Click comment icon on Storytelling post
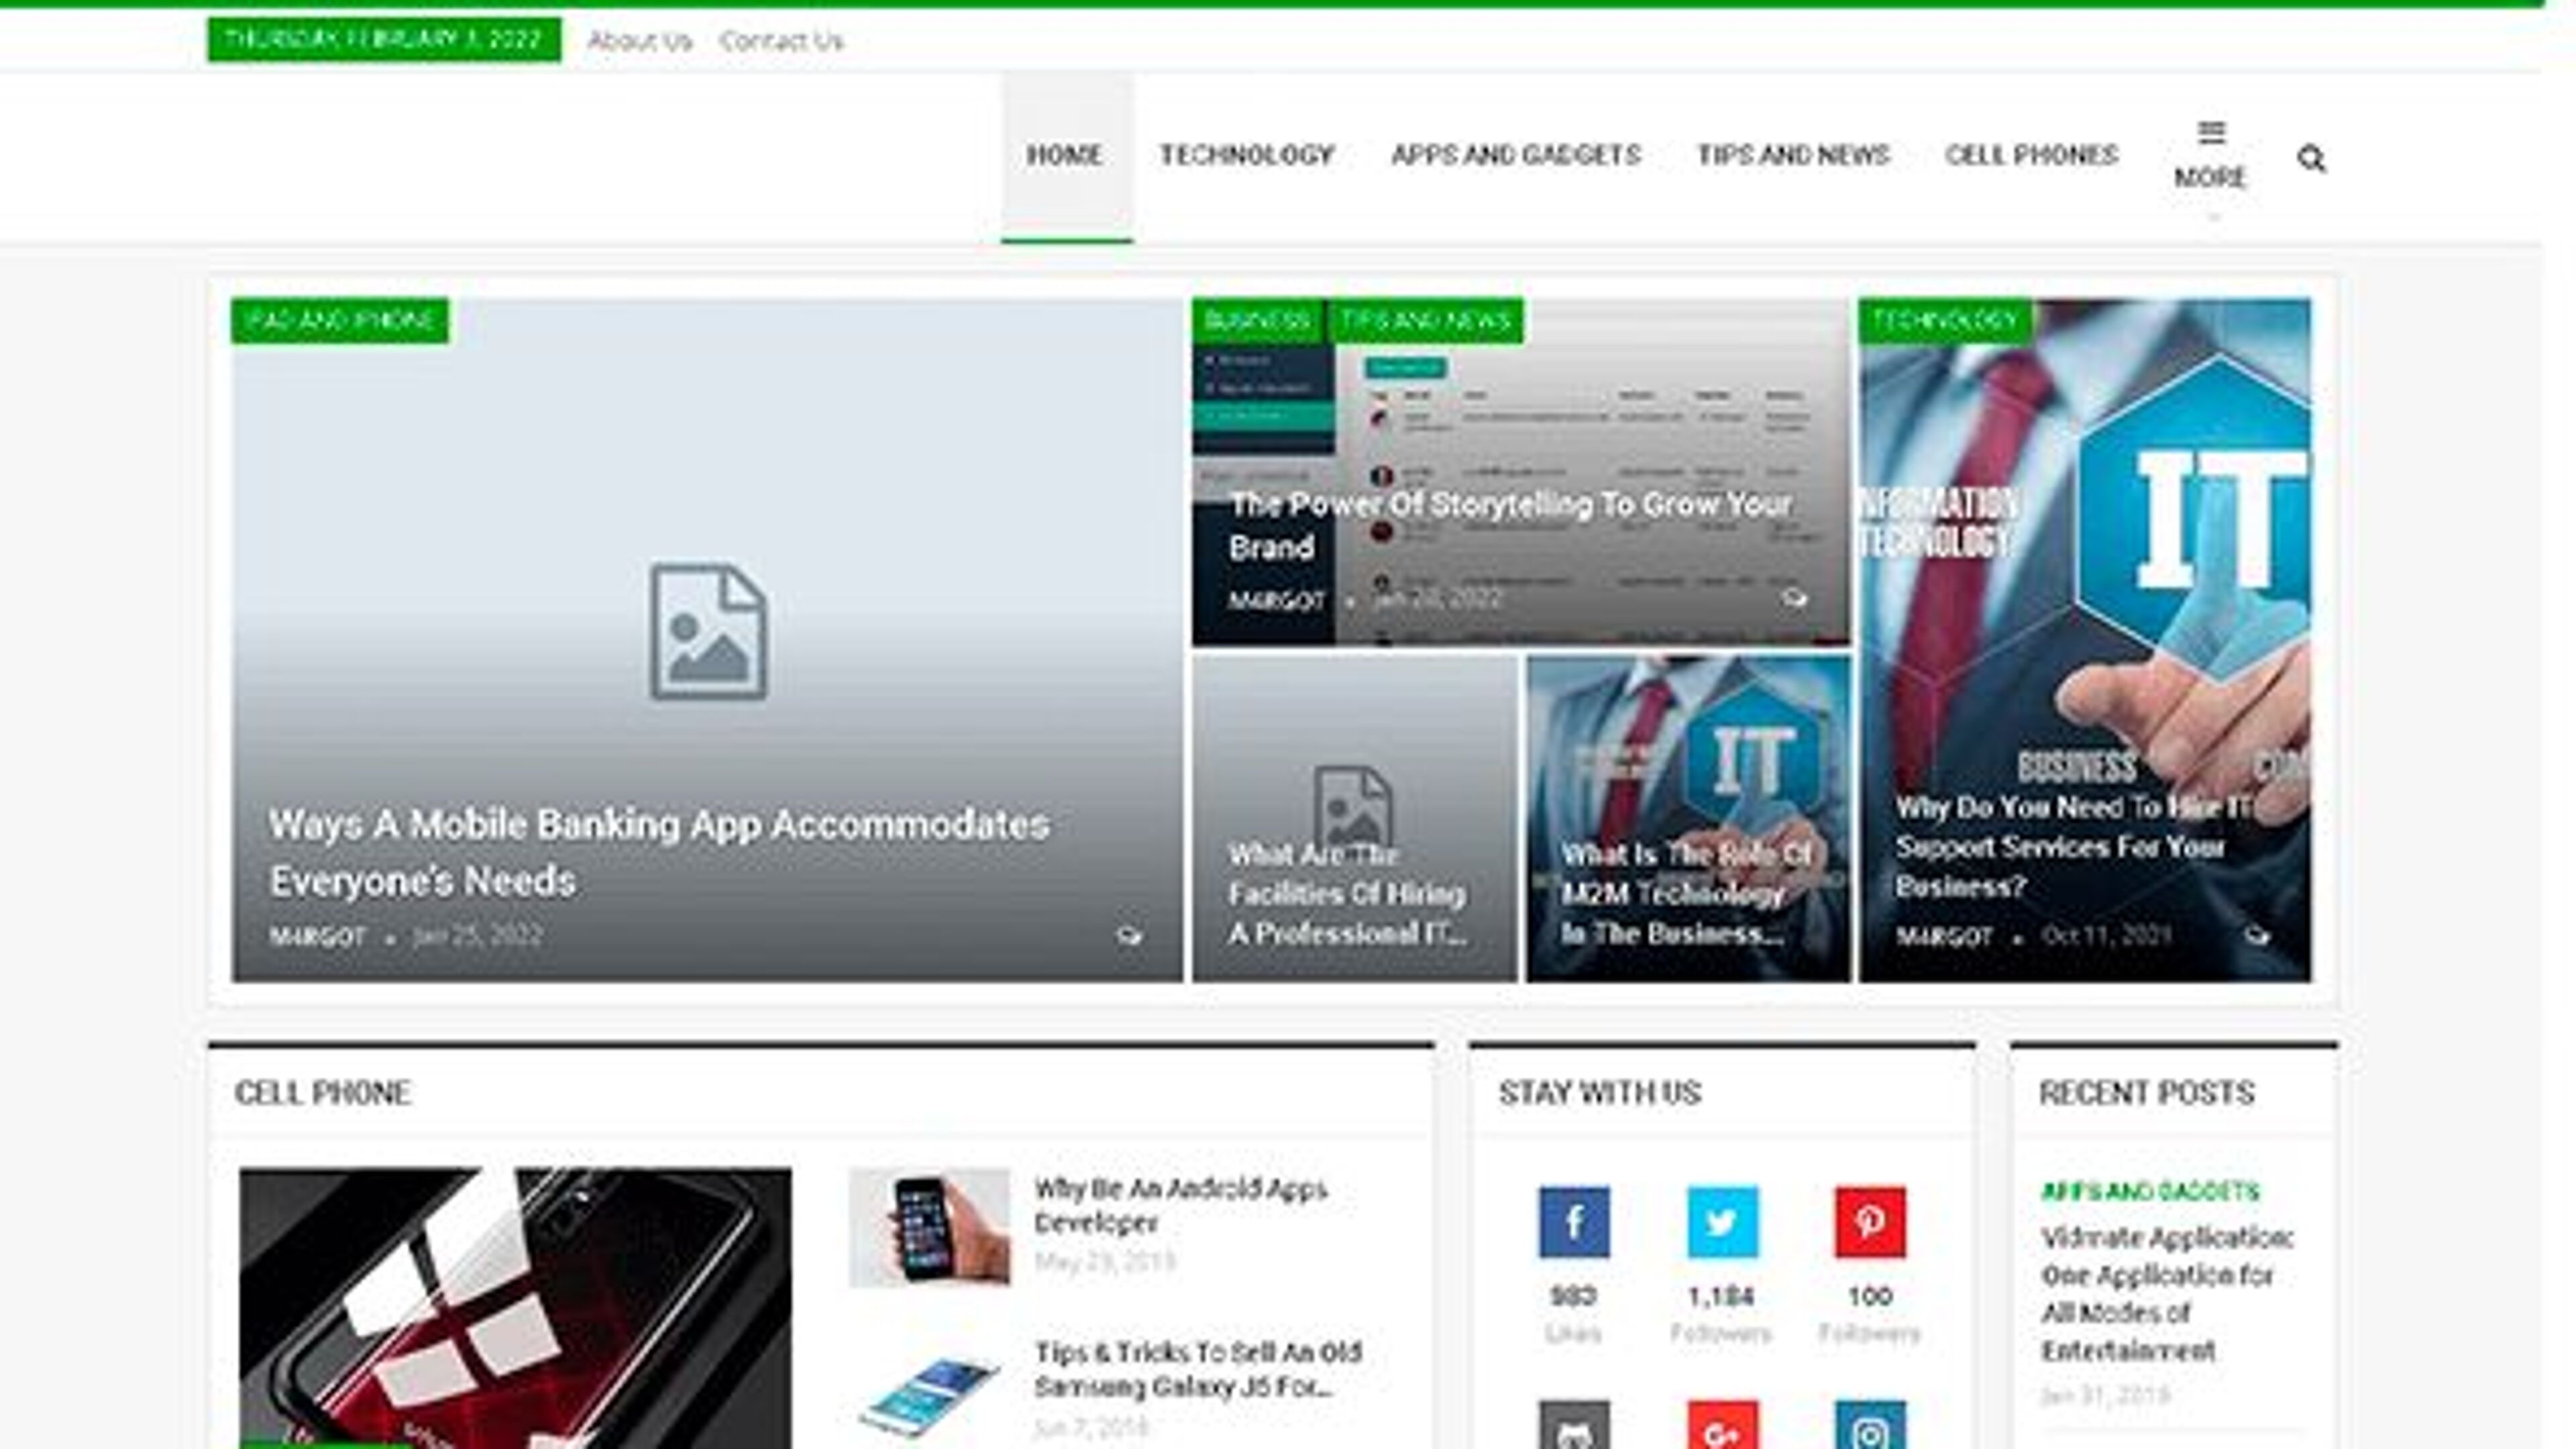2576x1449 pixels. coord(1794,598)
